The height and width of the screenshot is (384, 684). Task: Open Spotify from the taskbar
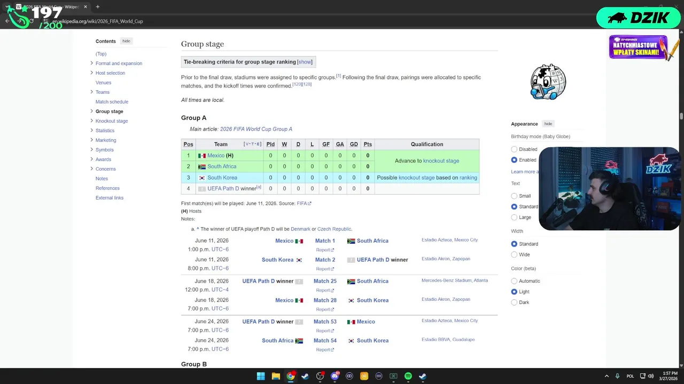pos(408,376)
